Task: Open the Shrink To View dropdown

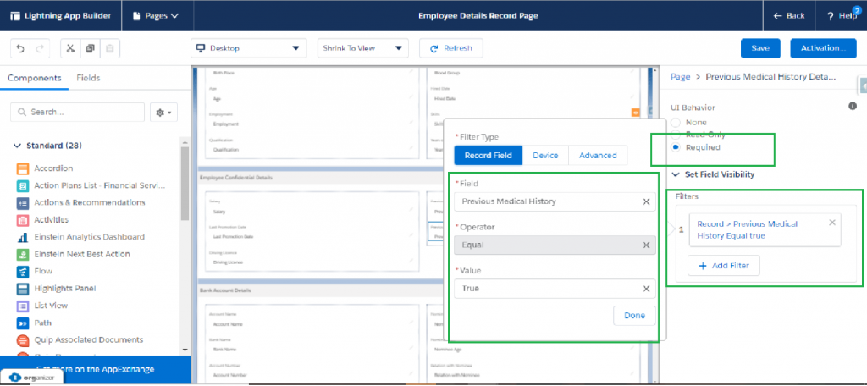Action: coord(362,48)
